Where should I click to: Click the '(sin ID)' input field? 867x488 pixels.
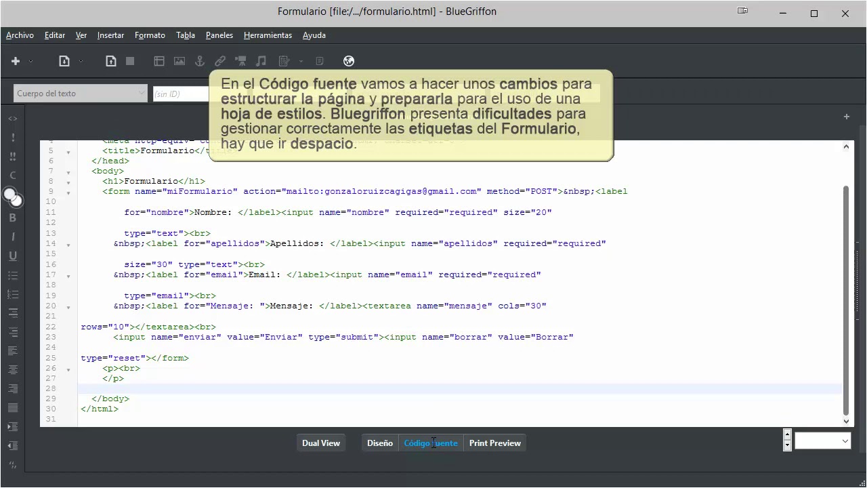click(x=180, y=94)
